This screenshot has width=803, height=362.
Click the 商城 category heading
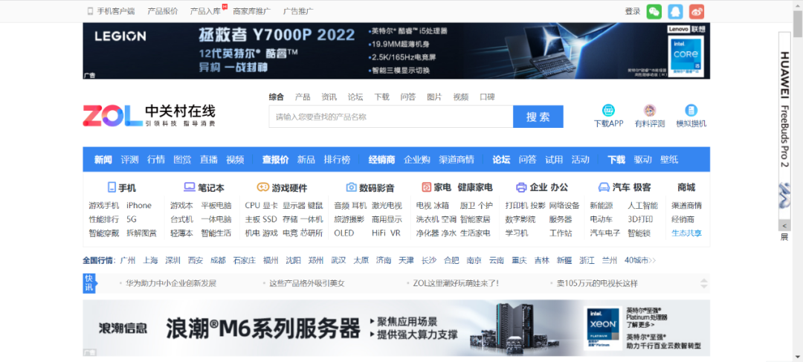[x=686, y=187]
